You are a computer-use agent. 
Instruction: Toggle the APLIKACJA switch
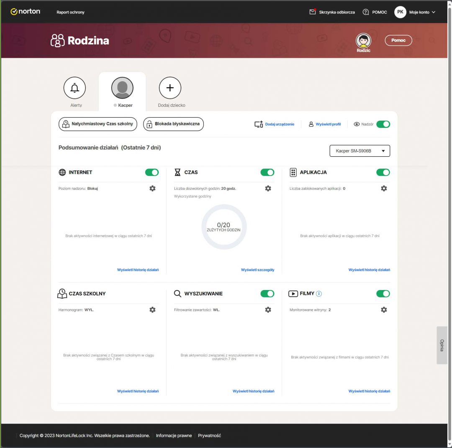pyautogui.click(x=383, y=172)
